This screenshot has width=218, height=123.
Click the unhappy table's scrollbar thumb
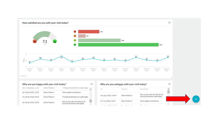[168, 92]
